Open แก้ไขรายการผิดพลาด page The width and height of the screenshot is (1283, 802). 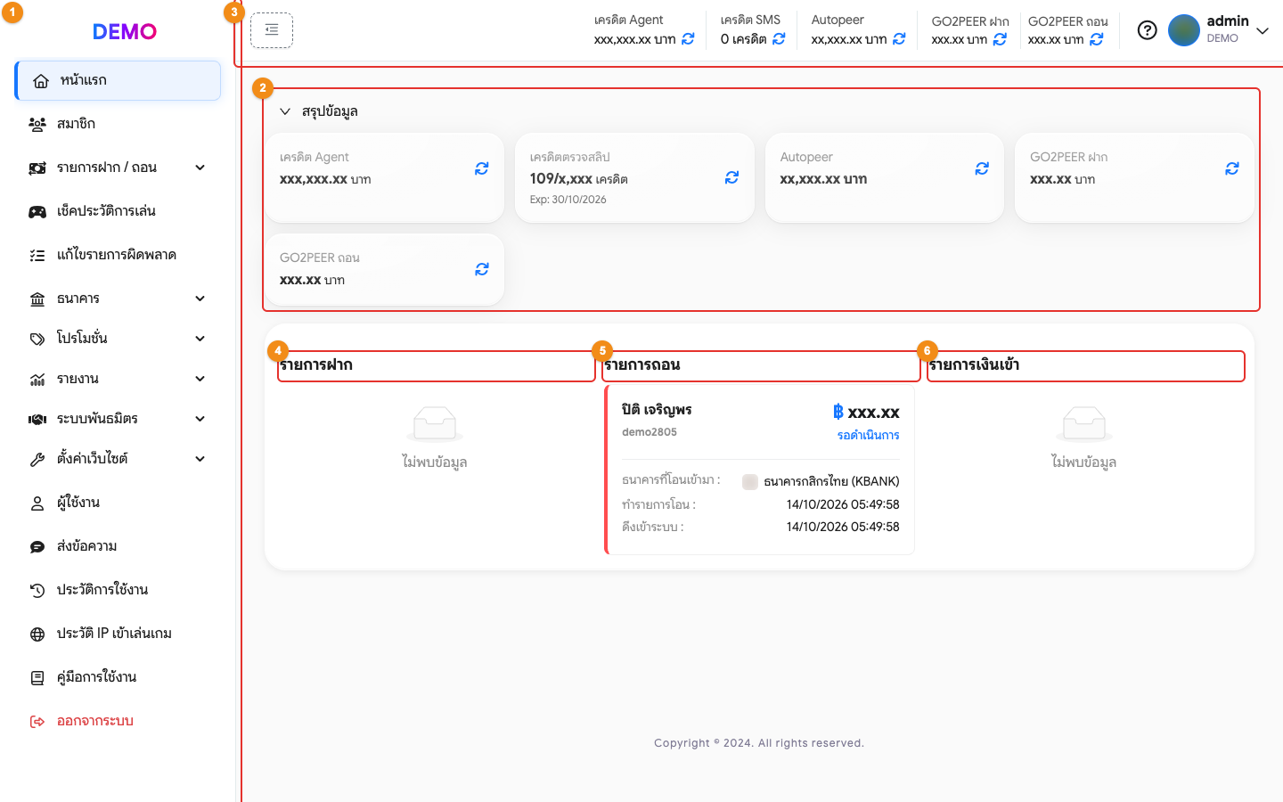click(118, 255)
